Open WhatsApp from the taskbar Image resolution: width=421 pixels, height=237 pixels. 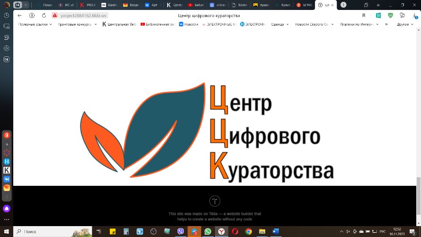[207, 231]
